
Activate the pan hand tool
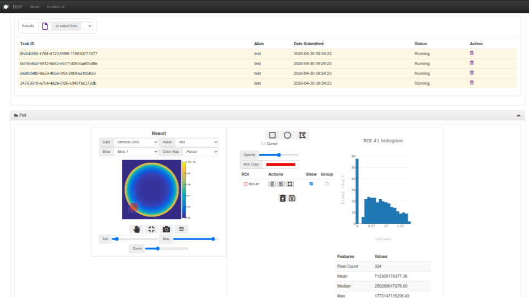pos(137,229)
